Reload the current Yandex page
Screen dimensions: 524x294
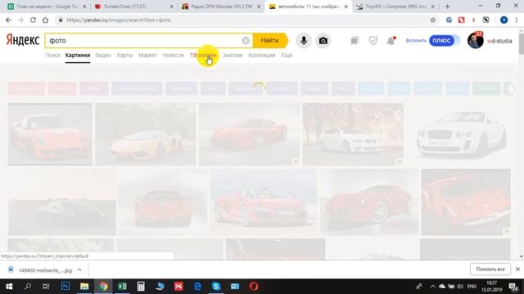tap(33, 20)
